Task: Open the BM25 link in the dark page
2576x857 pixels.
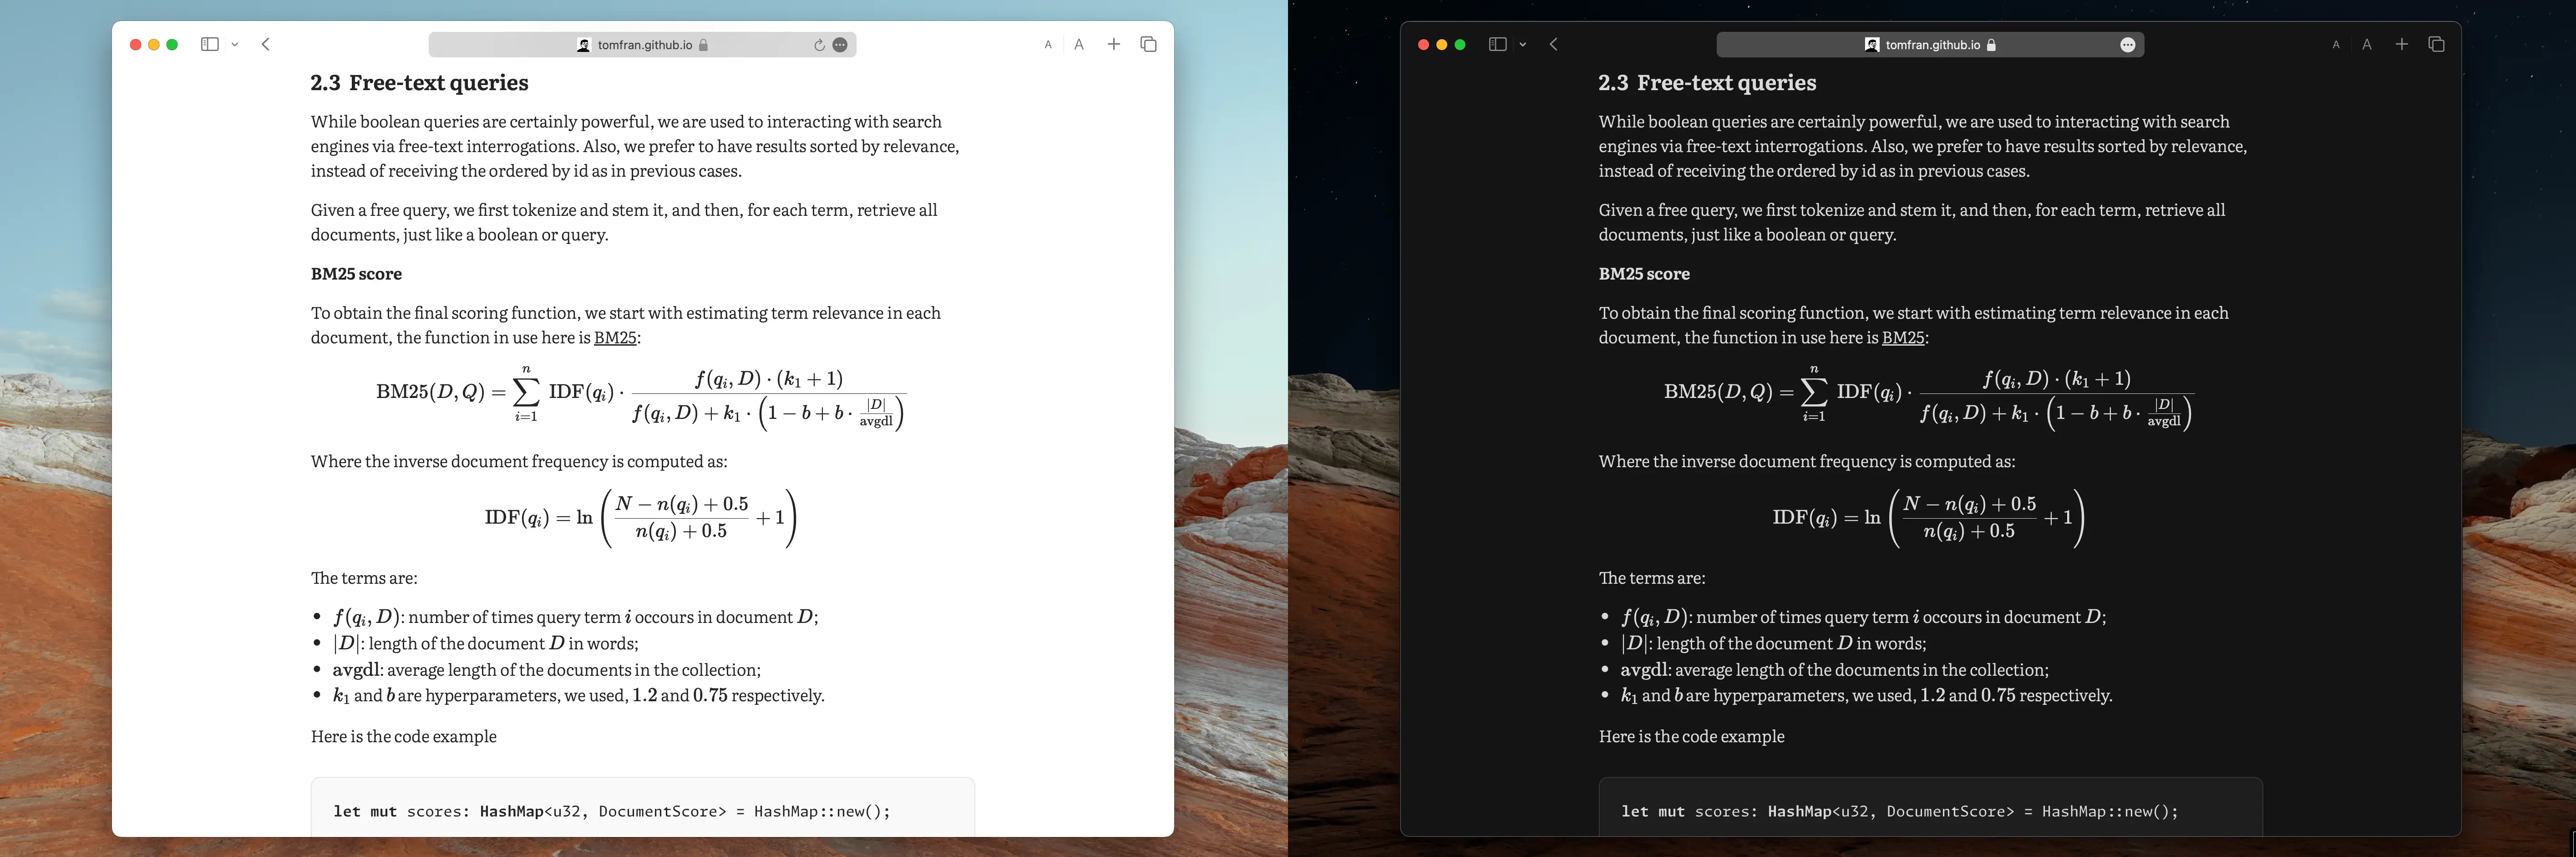Action: click(x=1903, y=338)
